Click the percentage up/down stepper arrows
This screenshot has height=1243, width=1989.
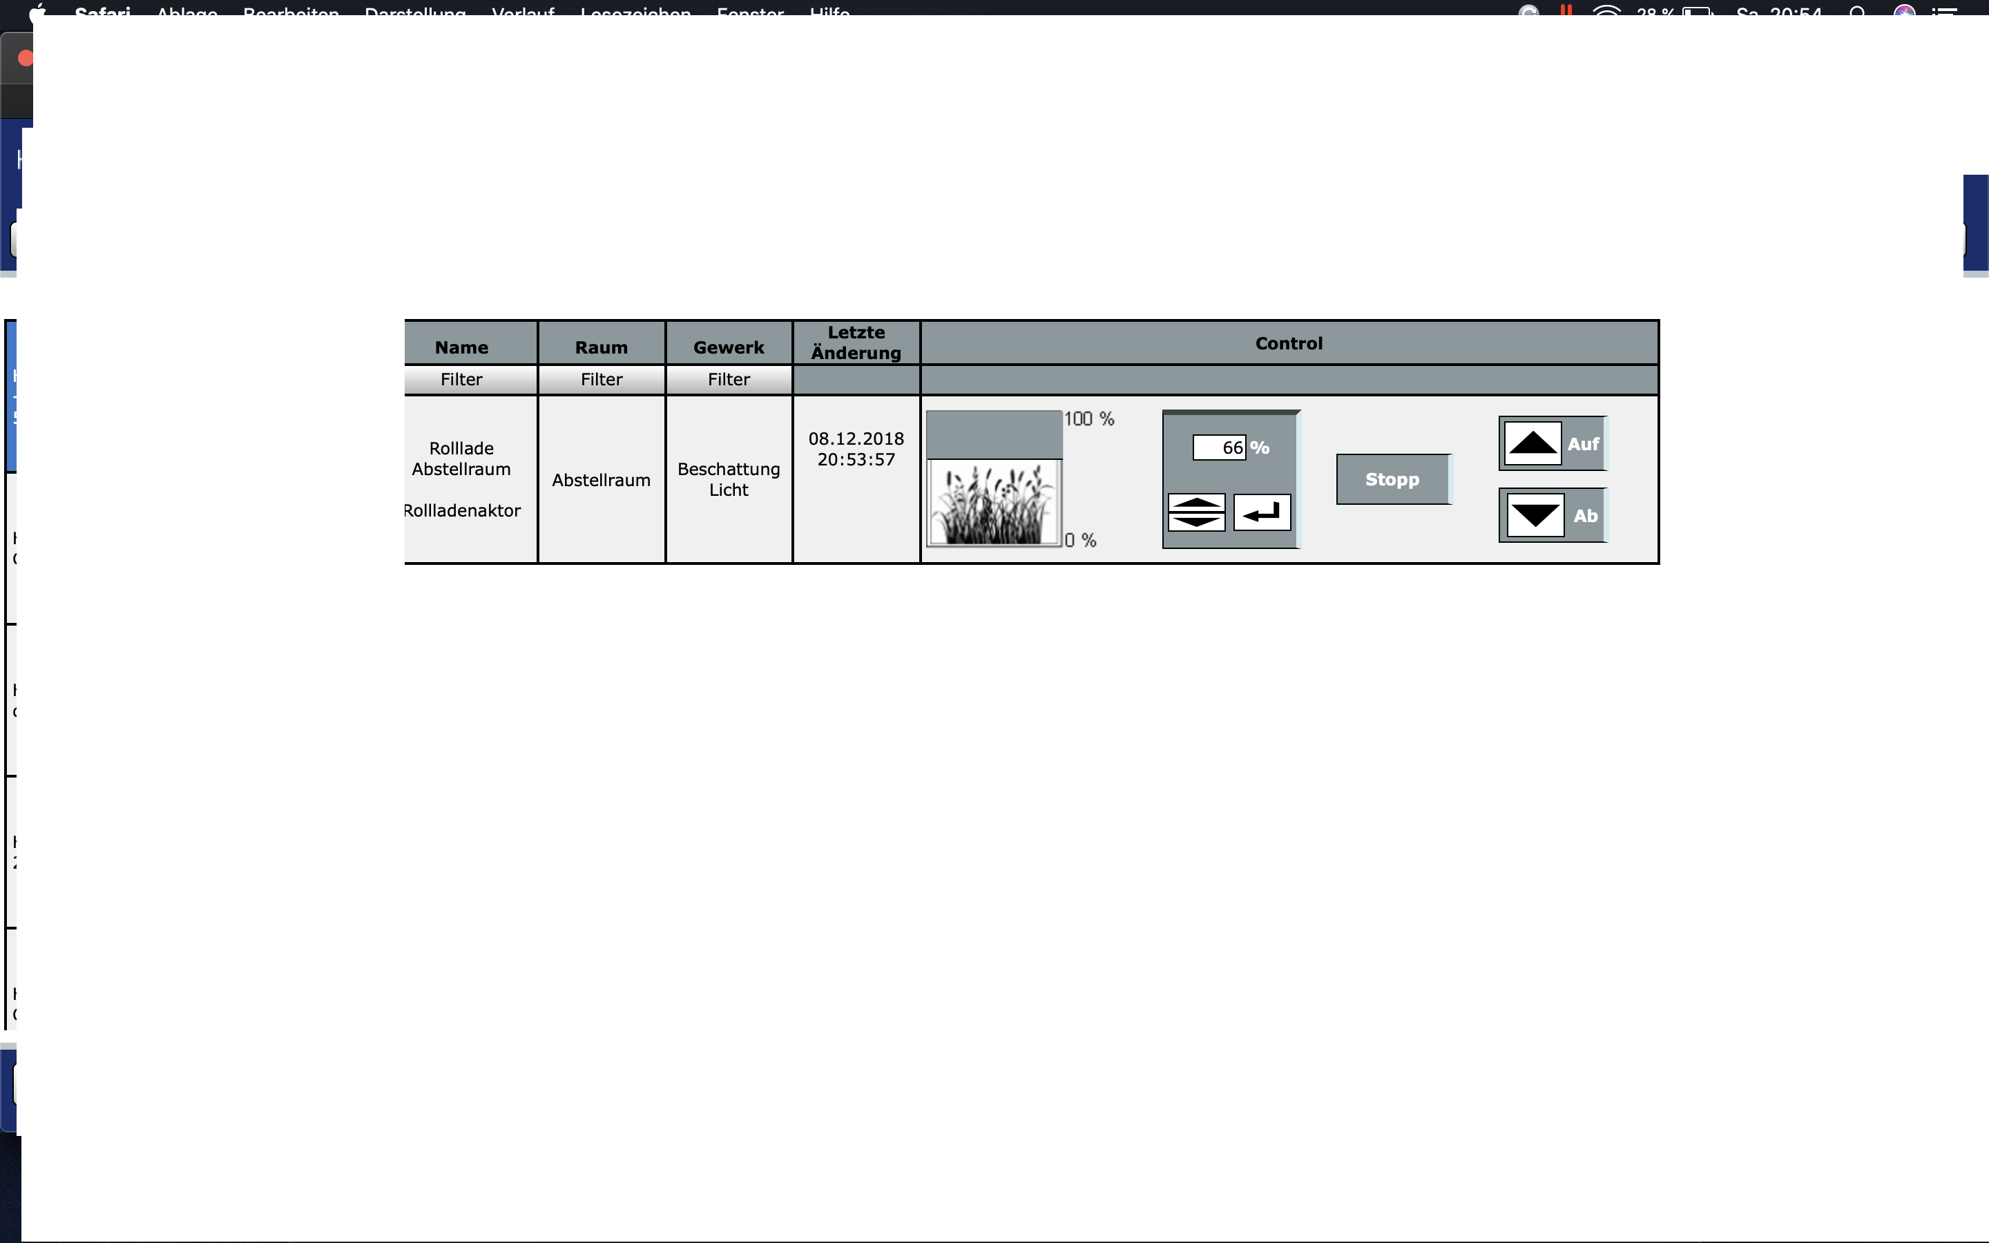coord(1196,513)
